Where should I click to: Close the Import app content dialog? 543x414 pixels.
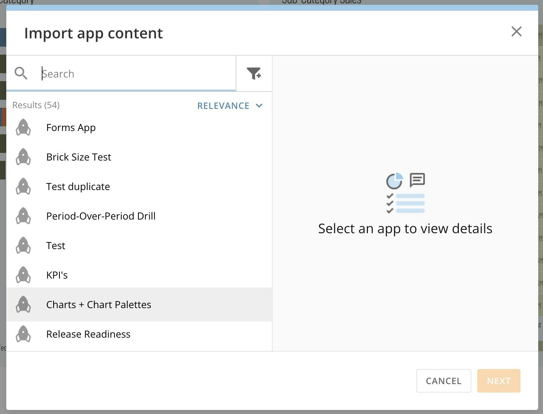(x=516, y=32)
